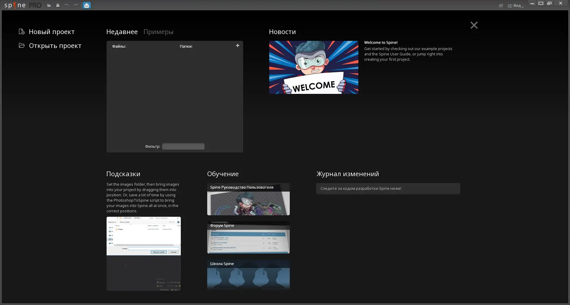Screen dimensions: 570x305
Task: Add a folder with the plus icon
Action: [237, 46]
